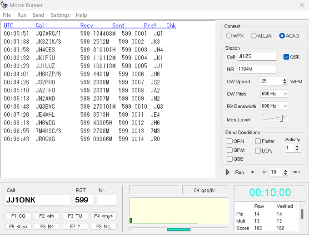Decrease CW Speed with down arrow
The width and height of the screenshot is (309, 235).
coord(284,83)
